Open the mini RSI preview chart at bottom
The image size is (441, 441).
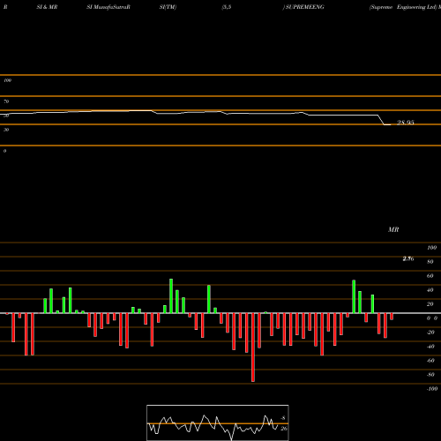(x=218, y=422)
